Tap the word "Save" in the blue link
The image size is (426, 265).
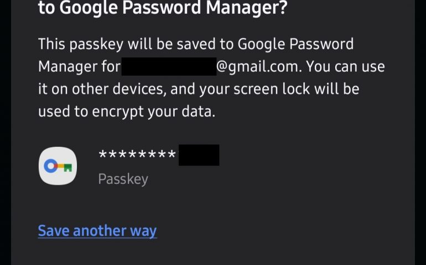click(53, 230)
